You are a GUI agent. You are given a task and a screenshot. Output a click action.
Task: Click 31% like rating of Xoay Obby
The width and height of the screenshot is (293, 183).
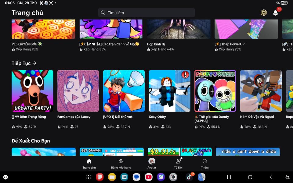(154, 127)
